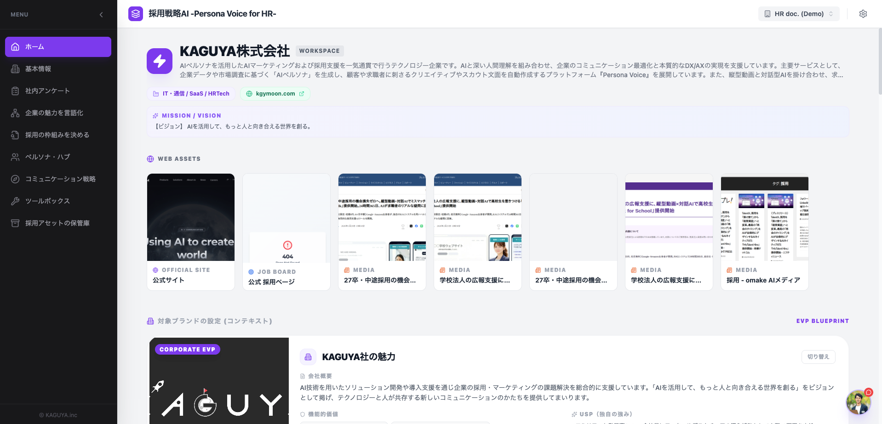882x424 pixels.
Task: Open the 公式サイト official site thumbnail
Action: (191, 232)
